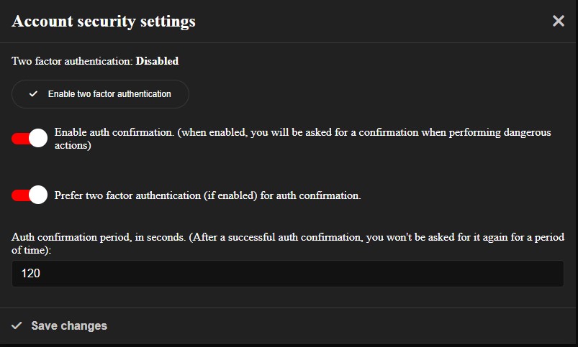This screenshot has height=347, width=578.
Task: Toggle the Enable auth confirmation switch
Action: coord(30,138)
